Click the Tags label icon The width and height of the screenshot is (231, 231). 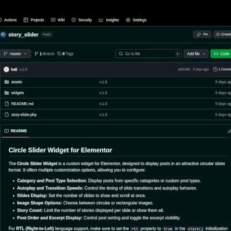click(59, 54)
